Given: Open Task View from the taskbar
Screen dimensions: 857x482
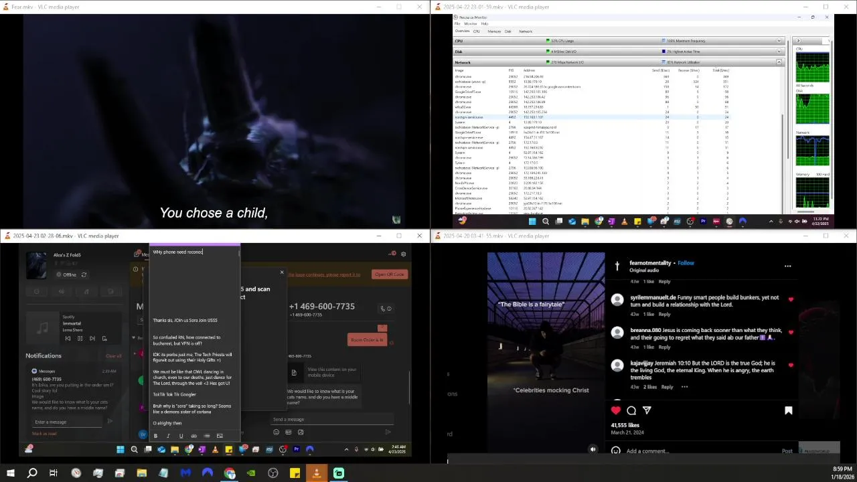Looking at the screenshot, I should [x=54, y=473].
